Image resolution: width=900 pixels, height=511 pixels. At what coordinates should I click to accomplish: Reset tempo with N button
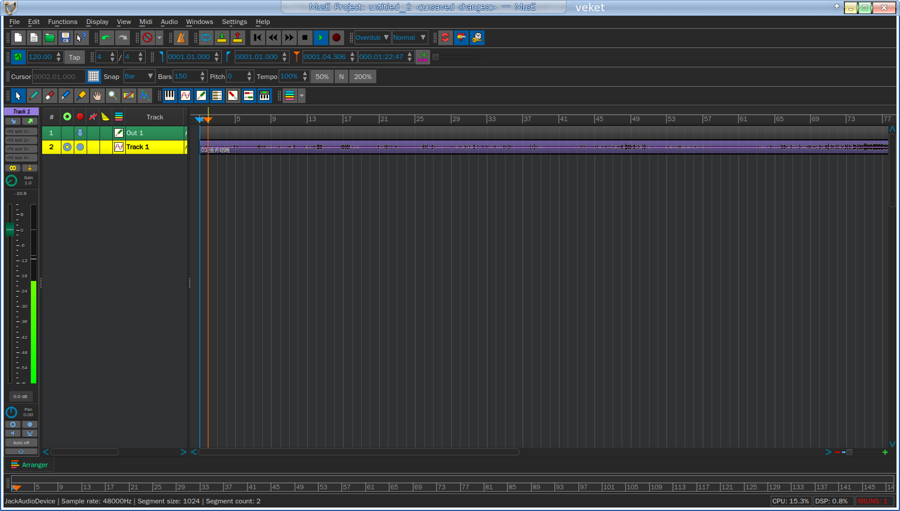pyautogui.click(x=342, y=77)
